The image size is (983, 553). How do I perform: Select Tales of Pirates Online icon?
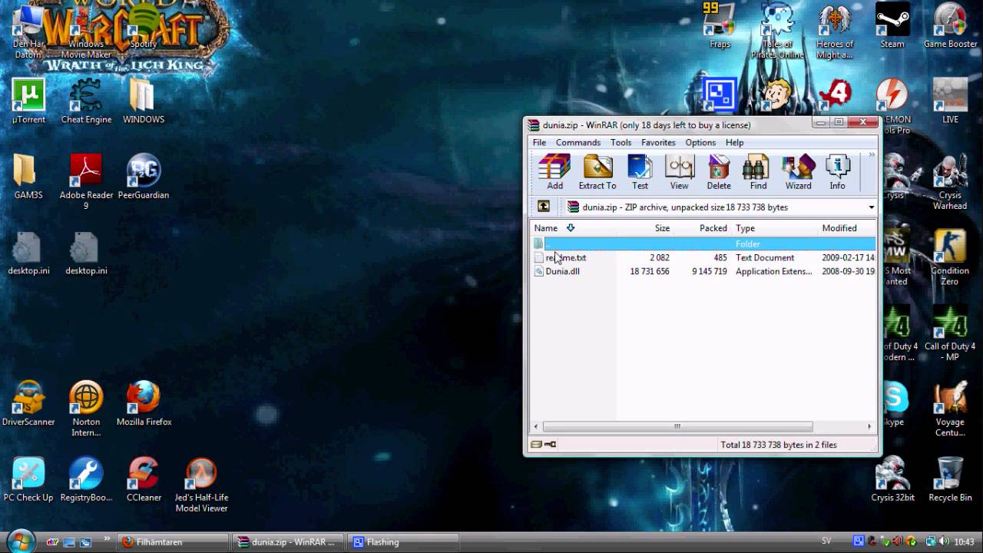(x=777, y=32)
